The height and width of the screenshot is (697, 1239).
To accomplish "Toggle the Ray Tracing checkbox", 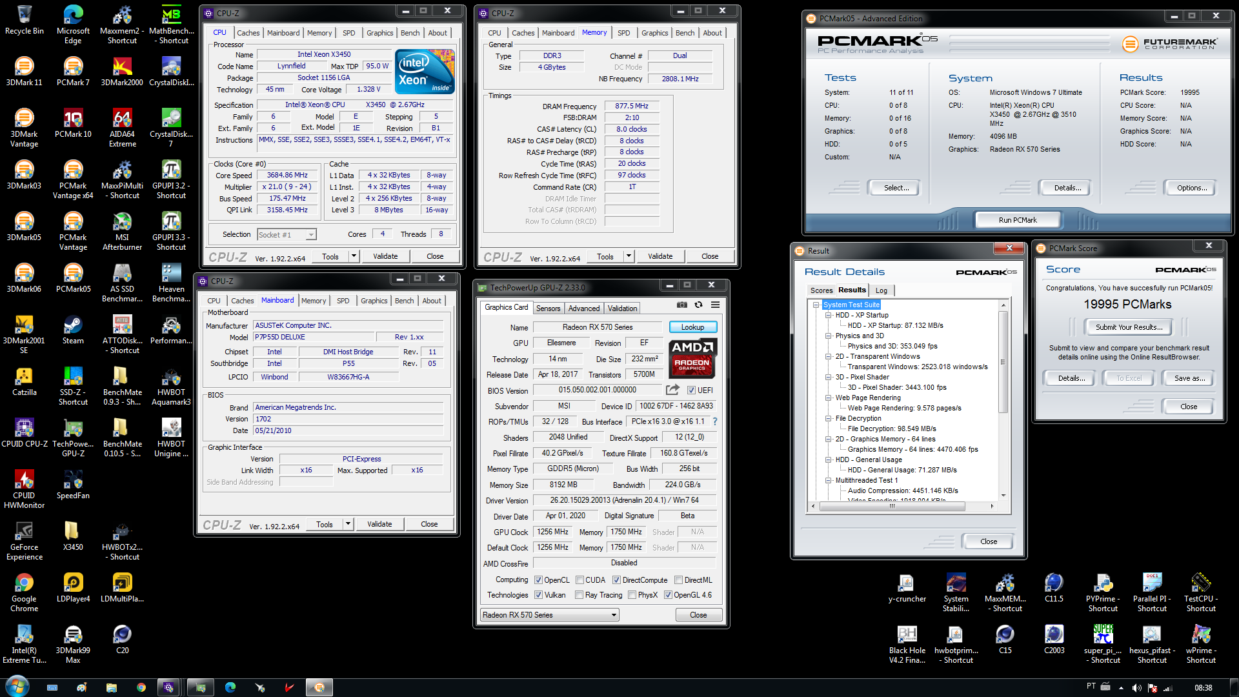I will click(579, 595).
